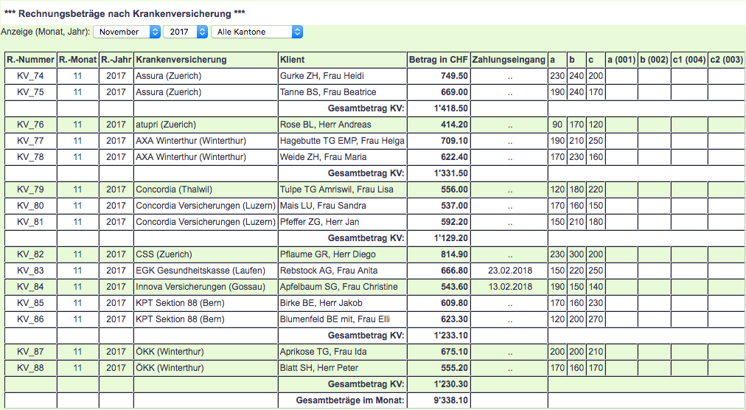The width and height of the screenshot is (746, 410).
Task: Click the KV_88 invoice number
Action: [30, 368]
